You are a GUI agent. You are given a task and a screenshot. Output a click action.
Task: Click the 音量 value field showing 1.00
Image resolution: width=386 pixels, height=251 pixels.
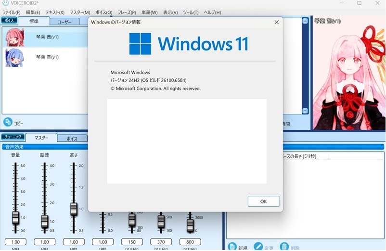coord(15,242)
